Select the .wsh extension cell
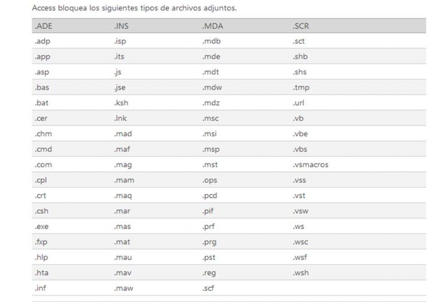This screenshot has width=443, height=302. click(300, 273)
